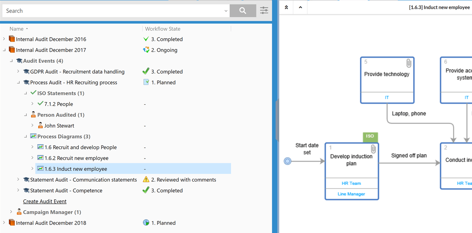The width and height of the screenshot is (472, 233).
Task: Click the '3. Completed' state for December 2016
Action: click(167, 39)
